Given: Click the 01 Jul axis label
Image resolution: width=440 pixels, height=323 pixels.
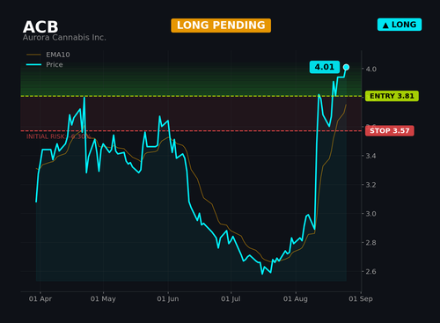Looking at the screenshot, I should (x=231, y=299).
